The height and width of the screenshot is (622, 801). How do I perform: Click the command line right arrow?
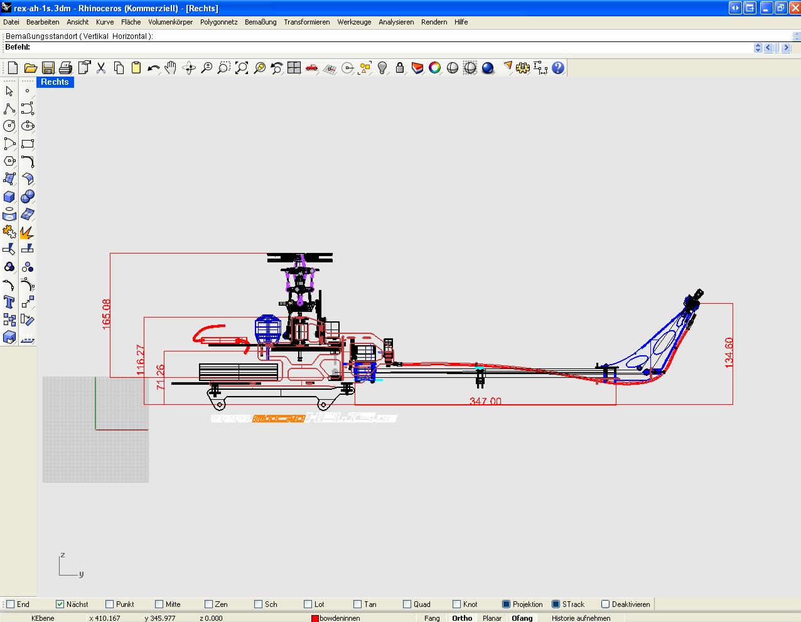[787, 48]
